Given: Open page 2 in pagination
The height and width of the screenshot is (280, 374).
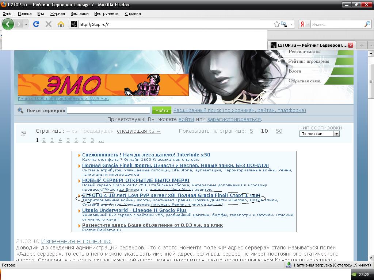Looking at the screenshot, I should click(44, 140).
